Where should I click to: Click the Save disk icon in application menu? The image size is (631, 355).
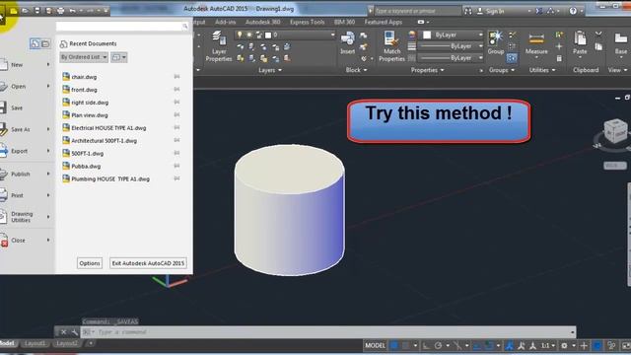(3, 107)
